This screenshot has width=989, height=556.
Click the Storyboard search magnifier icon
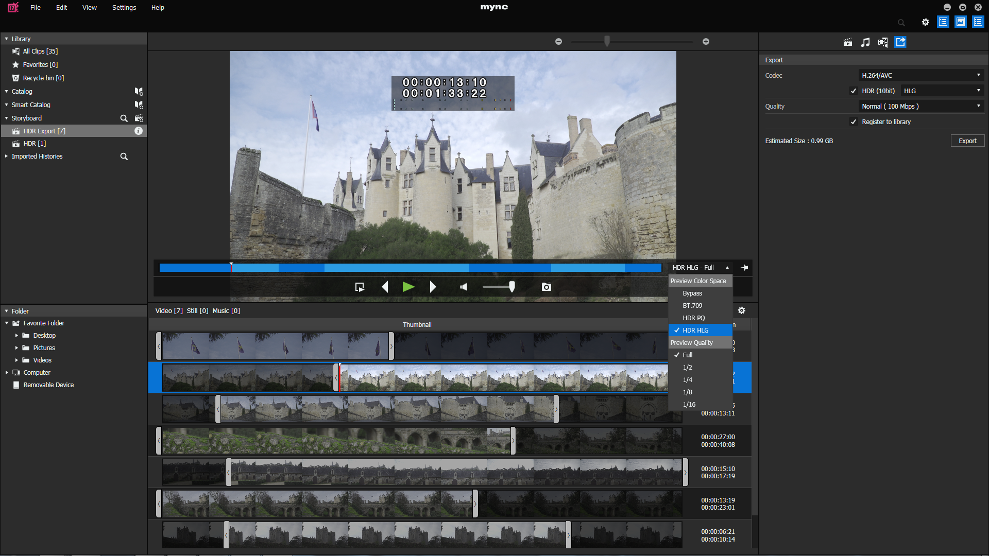[124, 118]
